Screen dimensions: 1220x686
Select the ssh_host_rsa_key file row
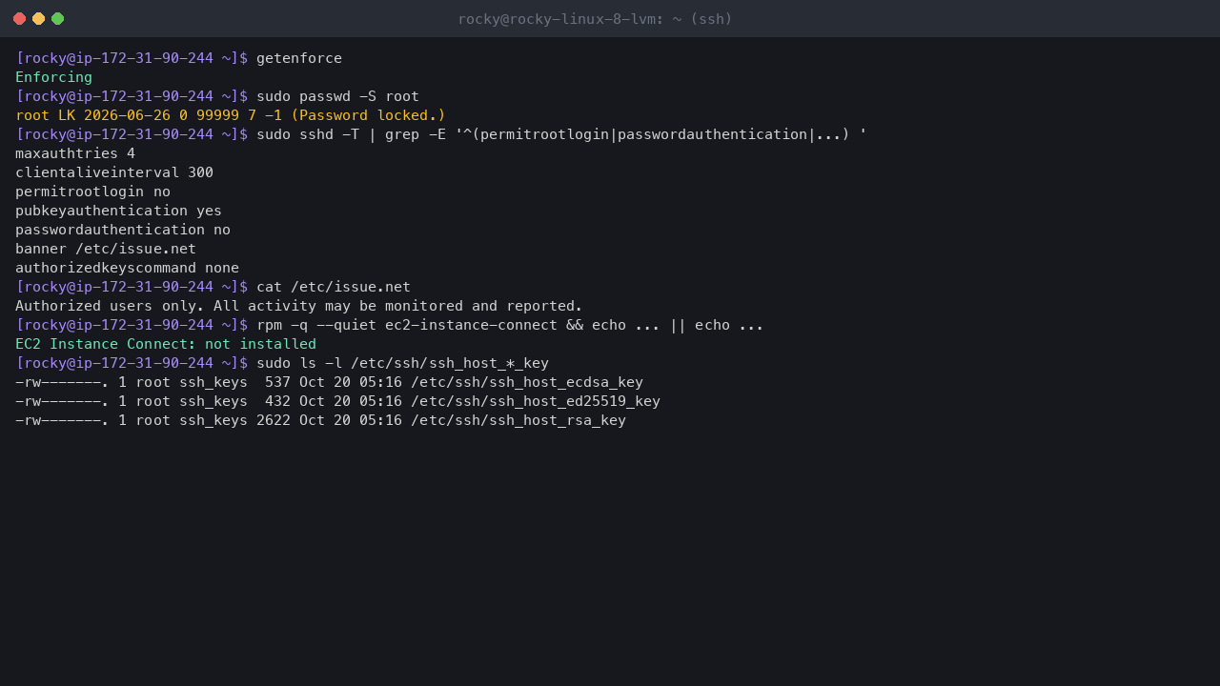click(x=320, y=420)
